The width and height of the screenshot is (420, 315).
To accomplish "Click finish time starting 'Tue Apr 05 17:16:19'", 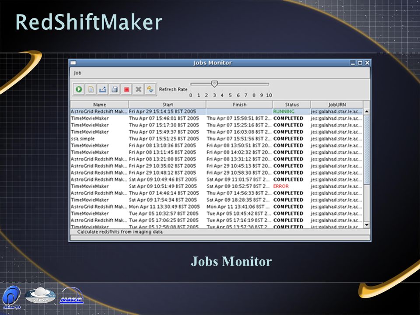I will pos(239,220).
